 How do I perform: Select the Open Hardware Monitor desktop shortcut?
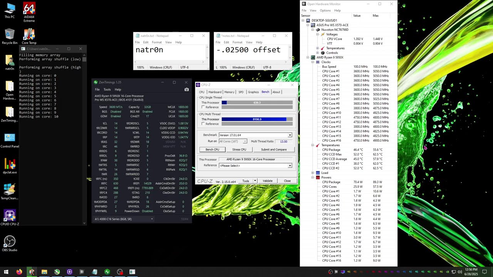pyautogui.click(x=10, y=90)
